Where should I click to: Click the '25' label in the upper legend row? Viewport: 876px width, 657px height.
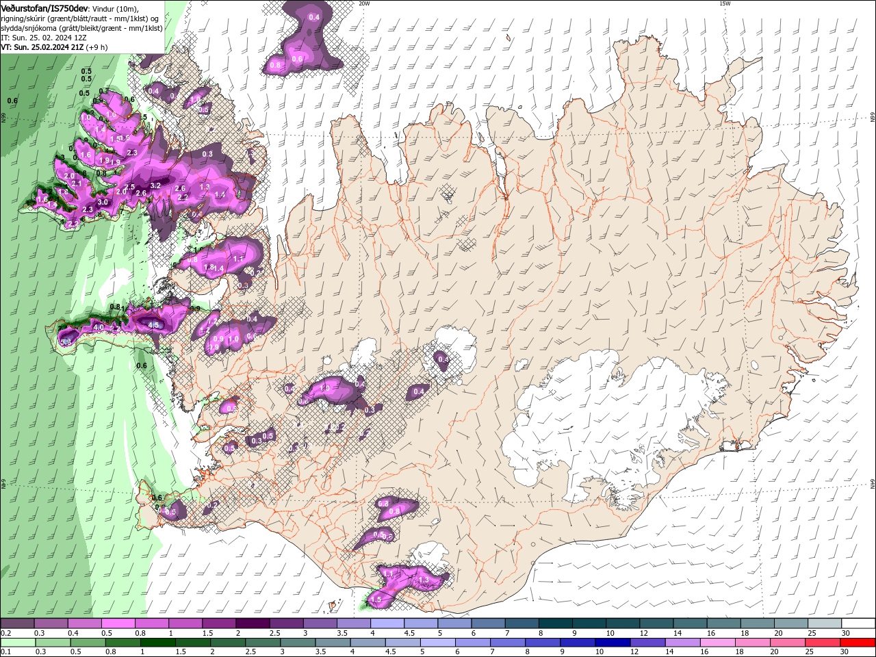tap(812, 633)
